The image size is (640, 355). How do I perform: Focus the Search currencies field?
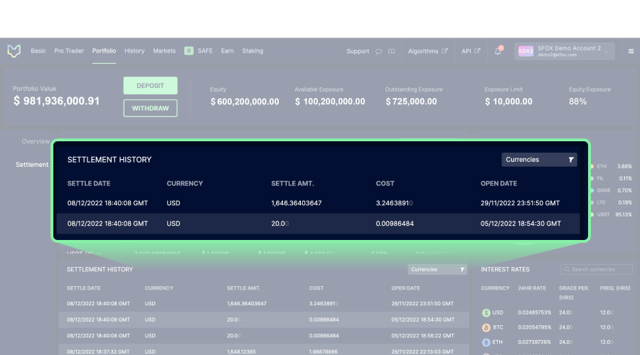click(597, 269)
